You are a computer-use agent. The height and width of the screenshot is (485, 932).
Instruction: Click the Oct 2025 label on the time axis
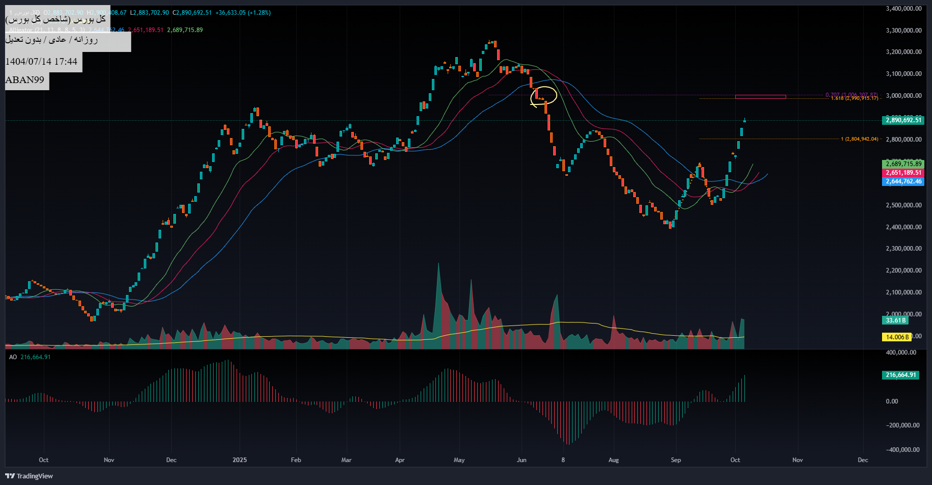pyautogui.click(x=735, y=460)
